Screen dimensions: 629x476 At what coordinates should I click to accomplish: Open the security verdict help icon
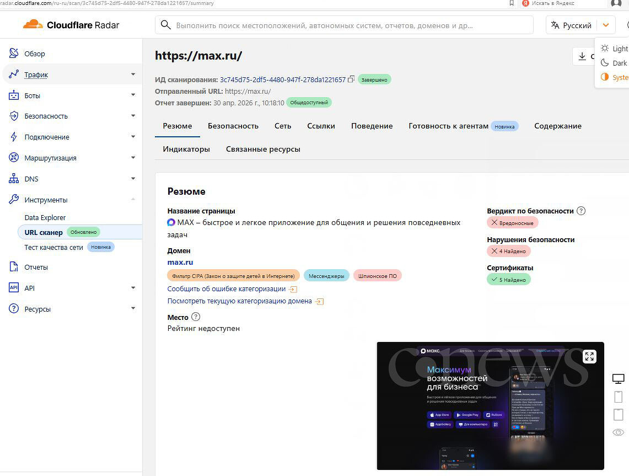[581, 211]
